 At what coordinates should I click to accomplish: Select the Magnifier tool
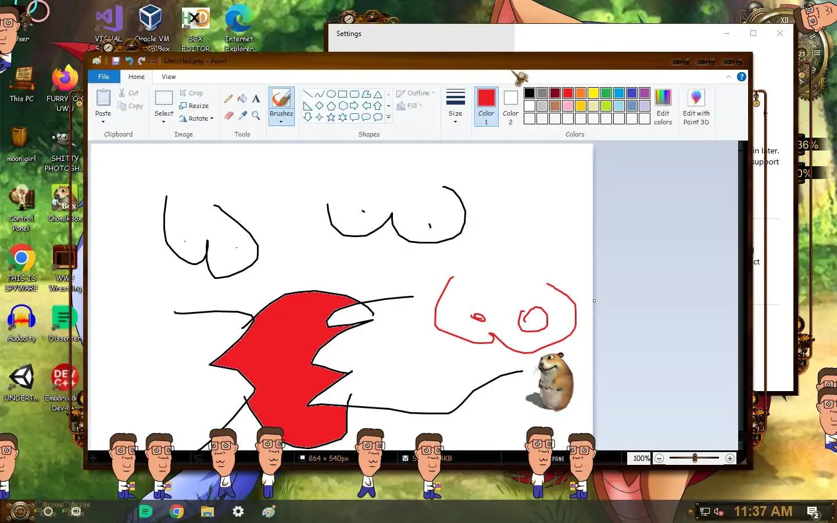pyautogui.click(x=256, y=116)
